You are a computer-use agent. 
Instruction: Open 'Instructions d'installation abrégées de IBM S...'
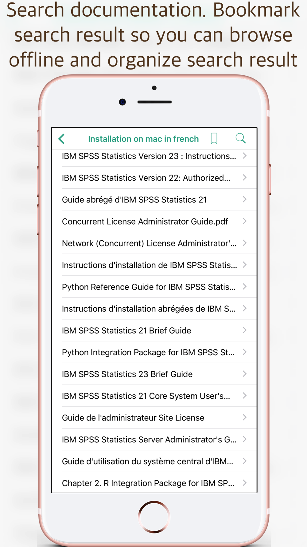tap(154, 309)
